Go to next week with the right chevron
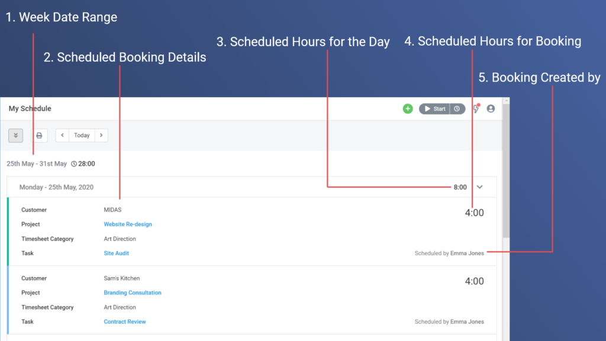The width and height of the screenshot is (606, 341). tap(101, 135)
